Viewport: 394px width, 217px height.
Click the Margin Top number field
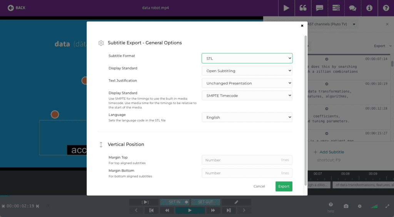pos(247,160)
